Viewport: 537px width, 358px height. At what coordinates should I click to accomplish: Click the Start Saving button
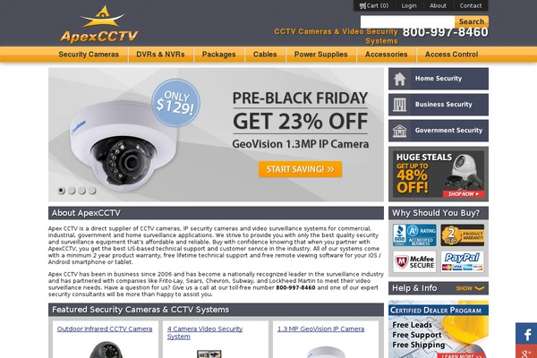(x=300, y=169)
